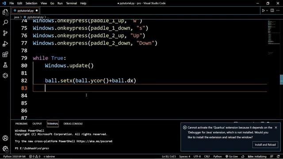Viewport: 283px width, 159px height.
Task: Switch to the OUTPUT panel tab
Action: pos(37,124)
